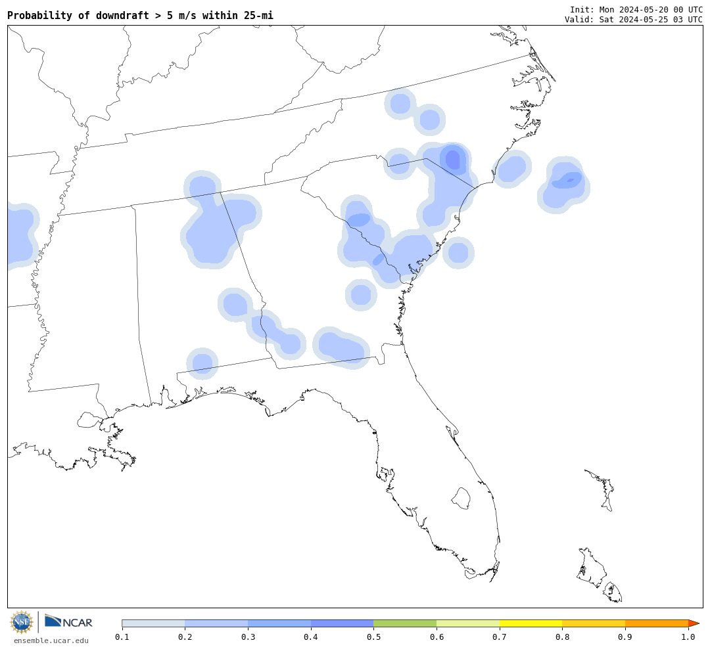Click the 0.2–0.3 light blue colorbar segment

[x=216, y=623]
